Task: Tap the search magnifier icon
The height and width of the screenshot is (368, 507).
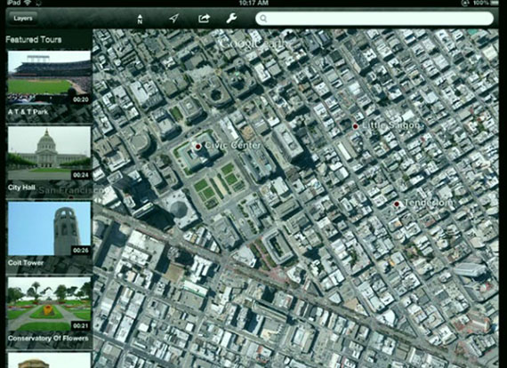Action: 263,19
